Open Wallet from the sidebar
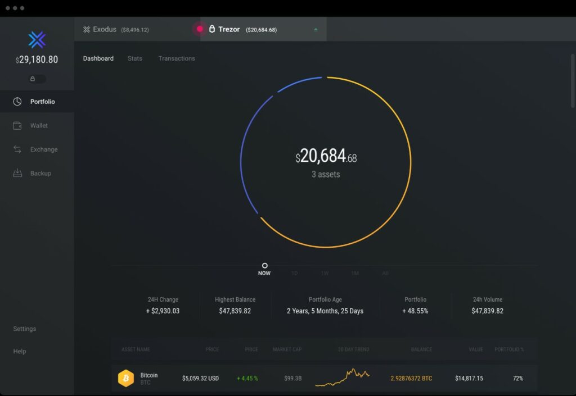Viewport: 576px width, 396px height. click(x=37, y=125)
